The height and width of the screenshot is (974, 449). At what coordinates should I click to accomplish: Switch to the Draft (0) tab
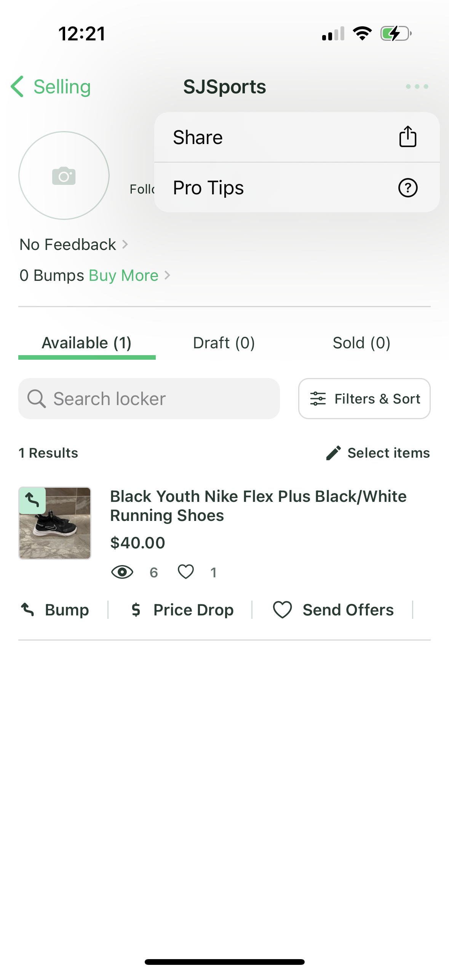[224, 343]
